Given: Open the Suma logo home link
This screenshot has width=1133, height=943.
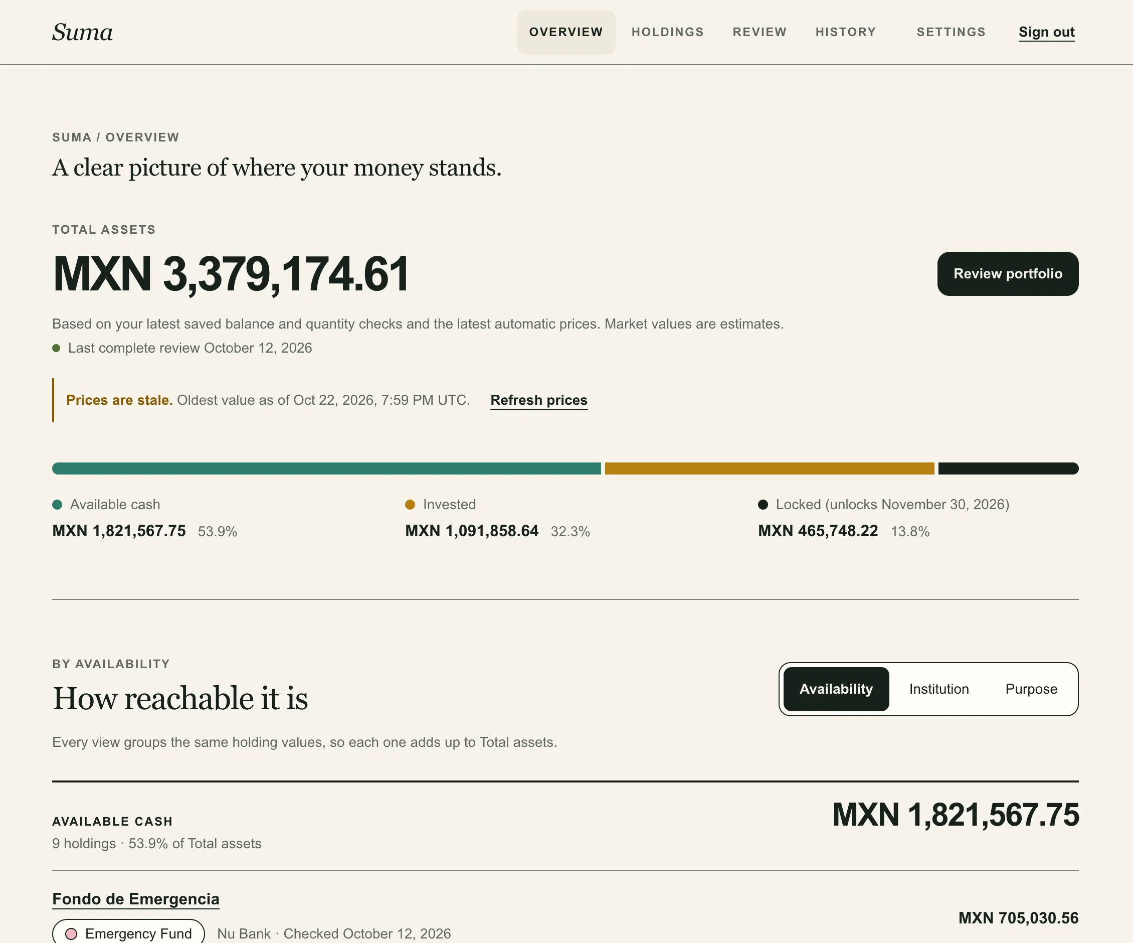Looking at the screenshot, I should pyautogui.click(x=82, y=33).
